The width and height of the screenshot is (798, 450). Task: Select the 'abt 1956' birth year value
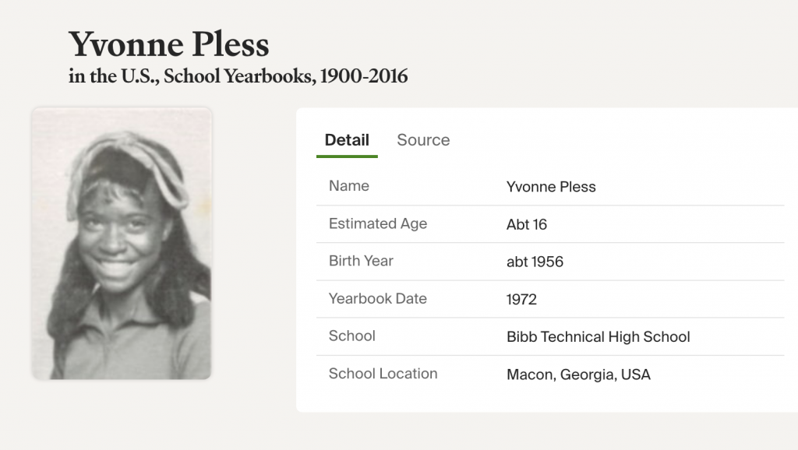pyautogui.click(x=535, y=262)
